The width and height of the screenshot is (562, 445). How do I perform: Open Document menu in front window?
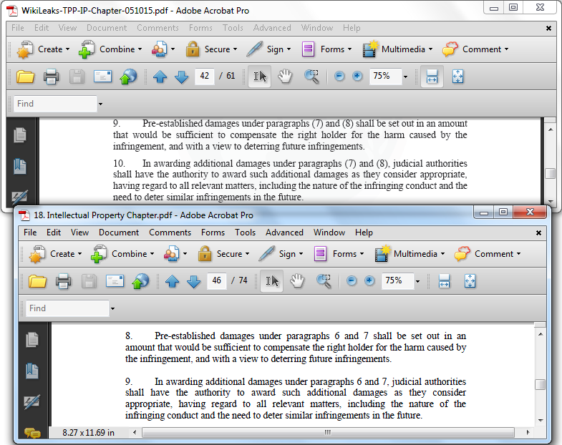pos(119,233)
